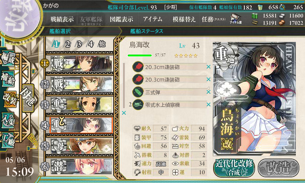Click the 近代化改修 modernization button
Screen dimensions: 305x183
coord(234,168)
